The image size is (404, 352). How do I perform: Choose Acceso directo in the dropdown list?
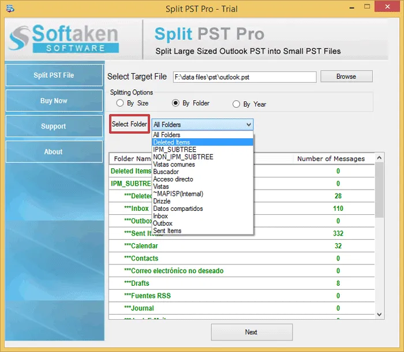(203, 179)
